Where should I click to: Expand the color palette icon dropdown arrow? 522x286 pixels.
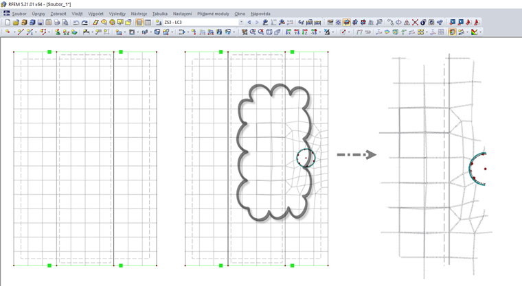[480, 32]
